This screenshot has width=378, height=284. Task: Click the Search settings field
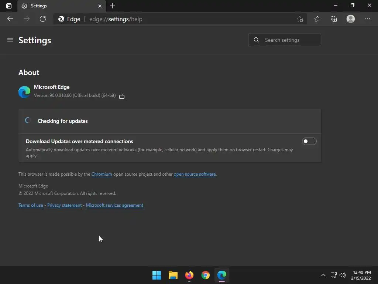point(285,40)
